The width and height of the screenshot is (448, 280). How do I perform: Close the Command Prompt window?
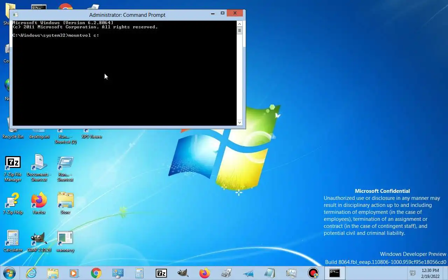tap(235, 13)
